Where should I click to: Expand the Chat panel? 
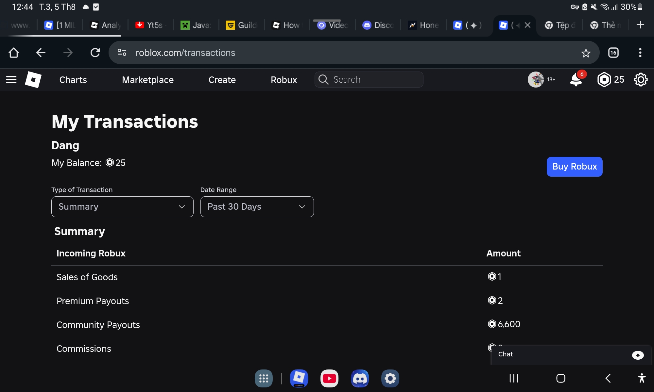coord(571,355)
